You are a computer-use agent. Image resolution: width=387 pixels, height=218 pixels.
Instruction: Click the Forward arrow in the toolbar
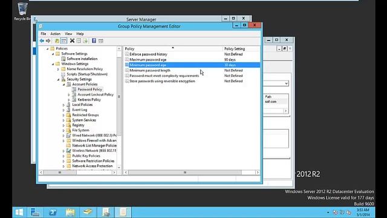(48, 41)
